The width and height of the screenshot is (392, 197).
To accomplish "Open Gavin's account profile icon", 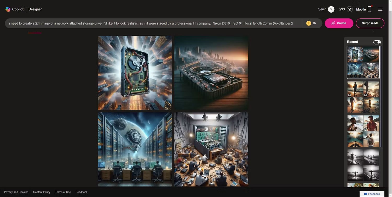I will coord(331,9).
